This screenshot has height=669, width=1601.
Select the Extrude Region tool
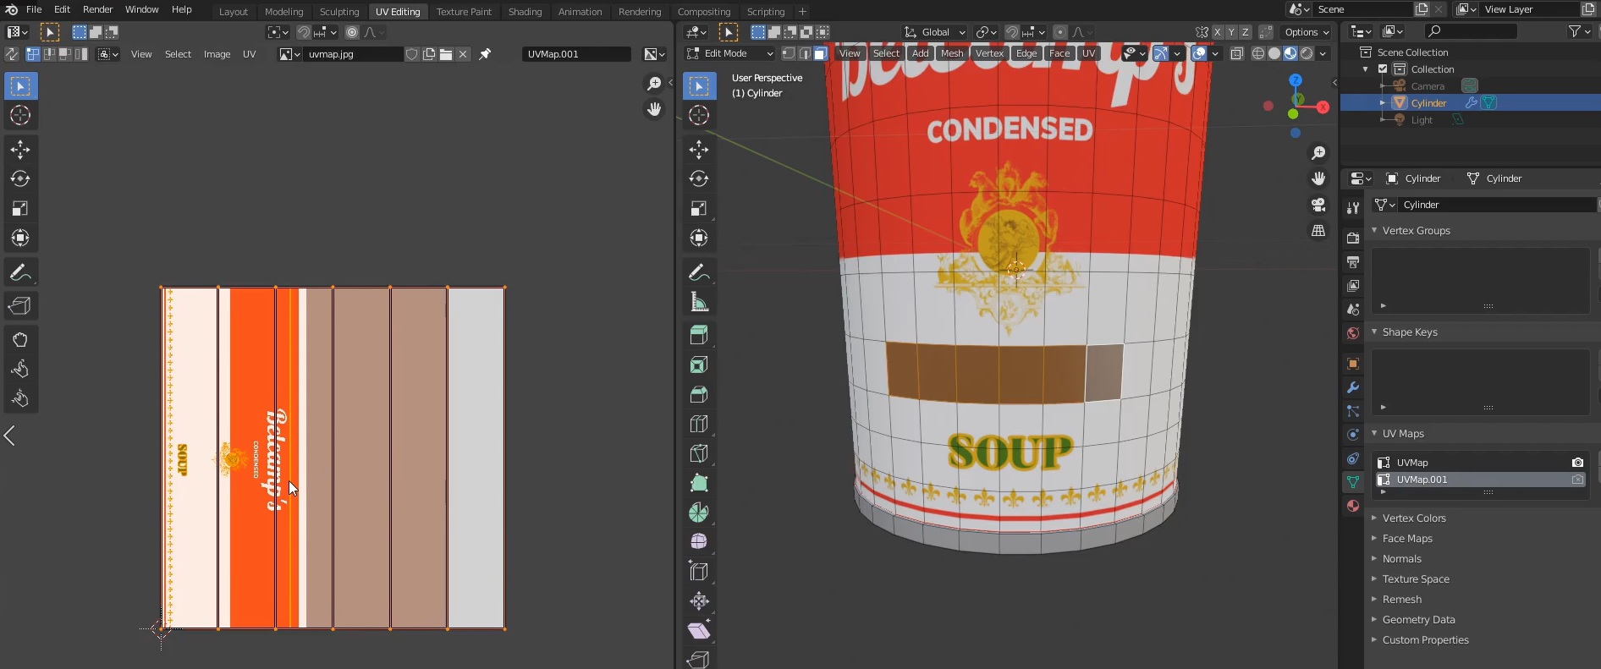point(699,335)
